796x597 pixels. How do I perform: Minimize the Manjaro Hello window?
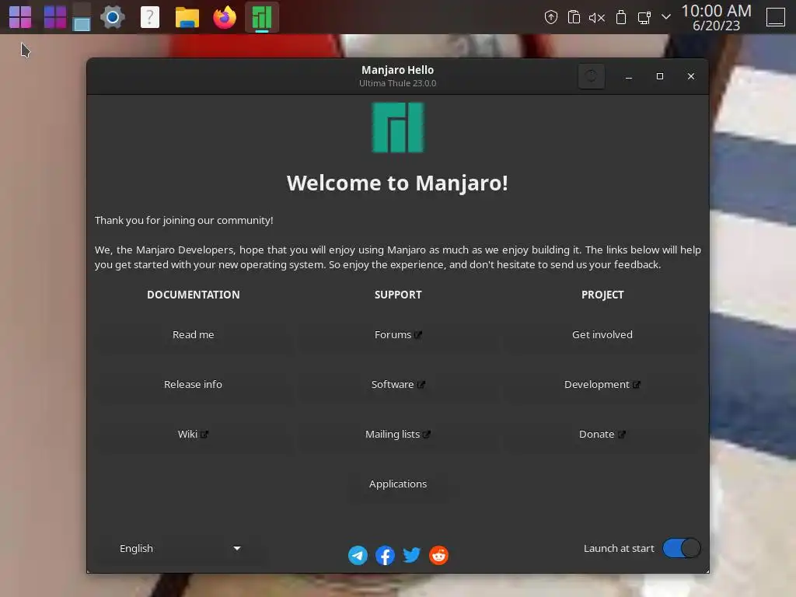coord(628,77)
